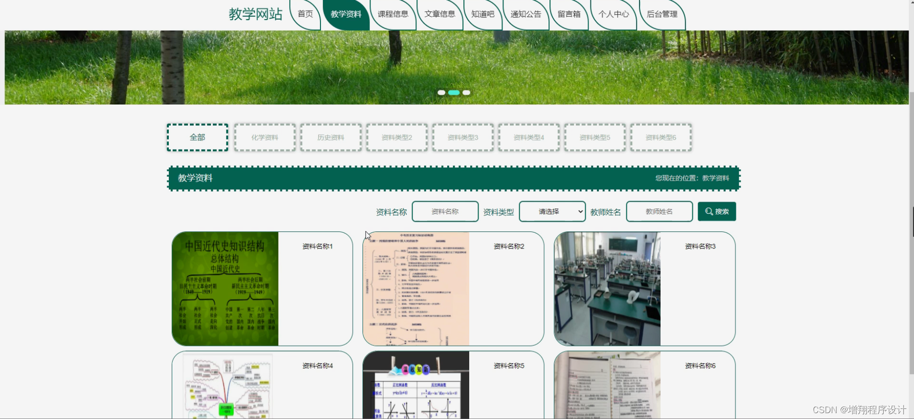This screenshot has height=419, width=914.
Task: Open the 课程信息 navigation tab
Action: (393, 14)
